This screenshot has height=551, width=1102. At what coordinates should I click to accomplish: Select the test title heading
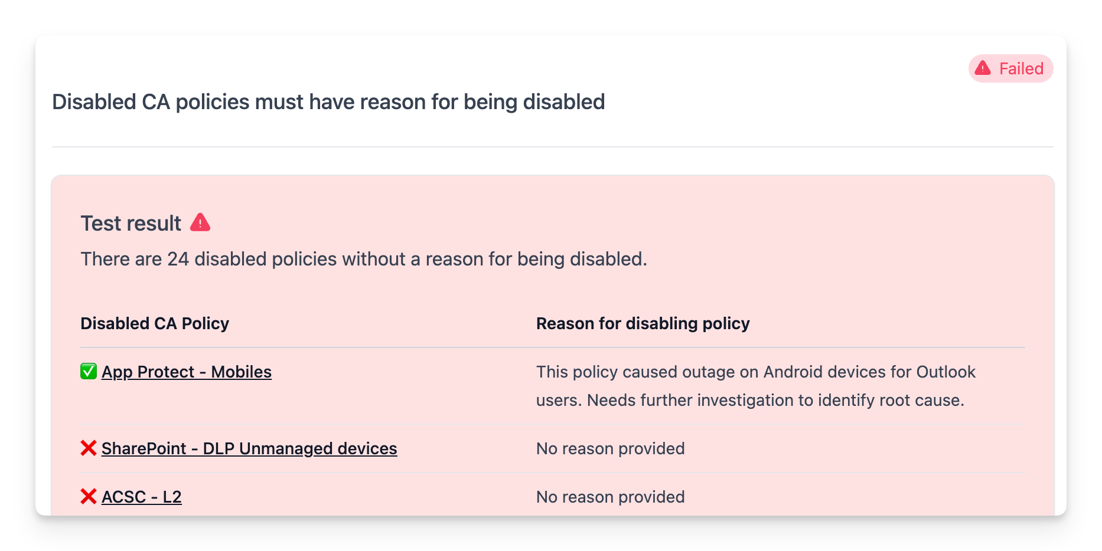point(328,101)
